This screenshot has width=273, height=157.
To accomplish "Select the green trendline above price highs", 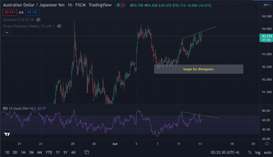I will pyautogui.click(x=199, y=33).
